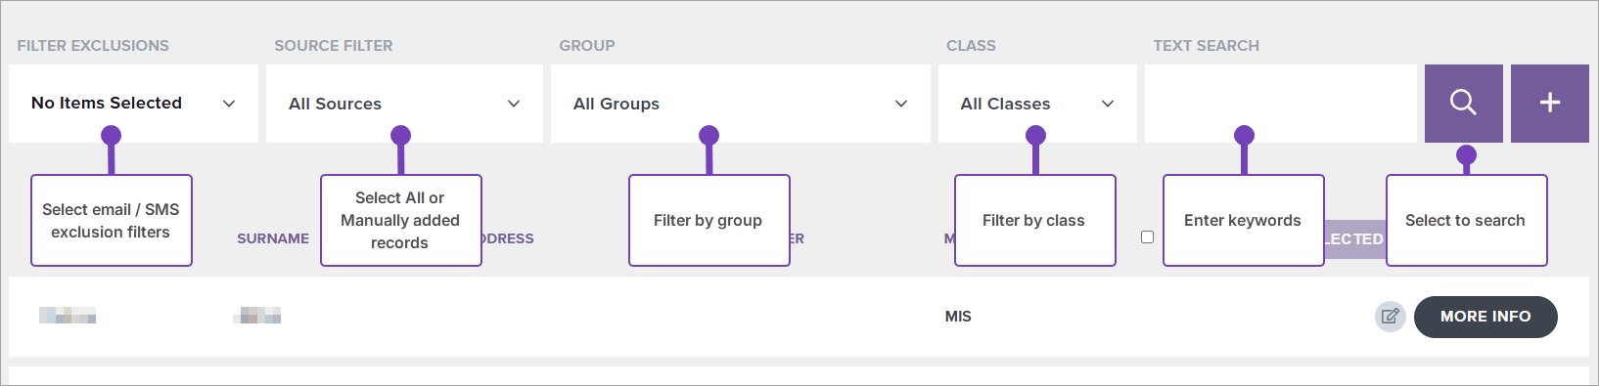Expand the All Groups dropdown
The width and height of the screenshot is (1599, 386).
(741, 104)
